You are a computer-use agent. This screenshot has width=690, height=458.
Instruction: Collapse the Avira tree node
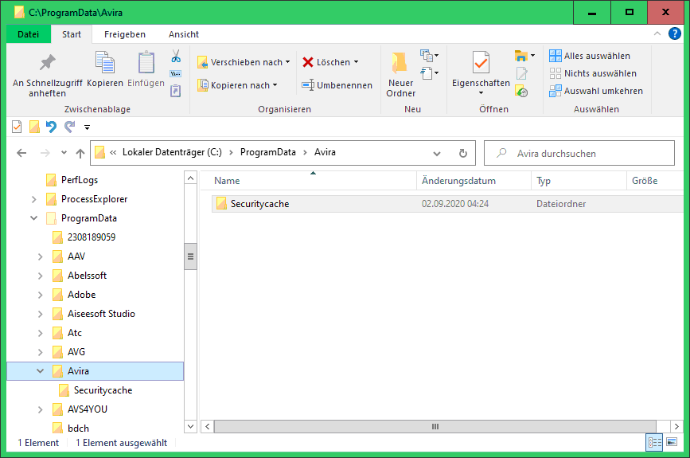41,371
